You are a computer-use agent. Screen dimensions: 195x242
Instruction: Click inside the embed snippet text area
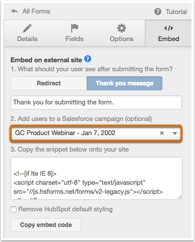pos(96,178)
